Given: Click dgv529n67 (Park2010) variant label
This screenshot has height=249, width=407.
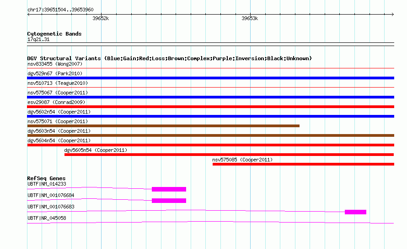Looking at the screenshot, I should coord(55,73).
